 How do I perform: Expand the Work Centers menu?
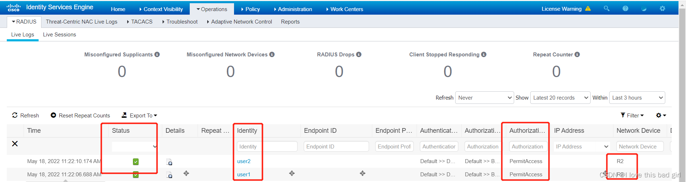click(x=345, y=9)
